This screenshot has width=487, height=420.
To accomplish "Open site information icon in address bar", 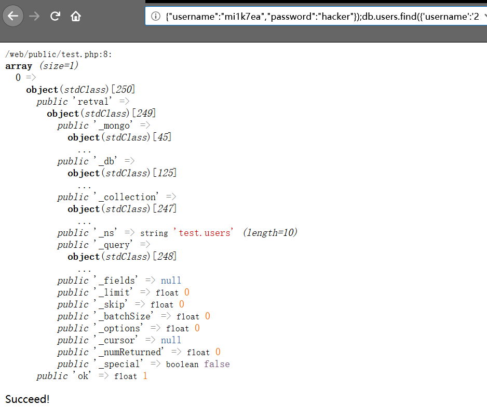I will tap(155, 16).
